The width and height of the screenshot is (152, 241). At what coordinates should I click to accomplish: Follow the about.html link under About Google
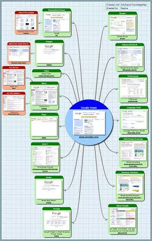122,233
